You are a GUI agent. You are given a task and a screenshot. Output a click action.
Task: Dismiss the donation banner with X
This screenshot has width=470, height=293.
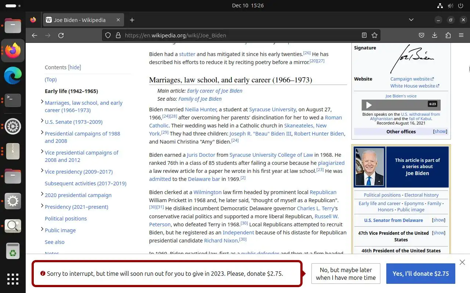tap(462, 262)
